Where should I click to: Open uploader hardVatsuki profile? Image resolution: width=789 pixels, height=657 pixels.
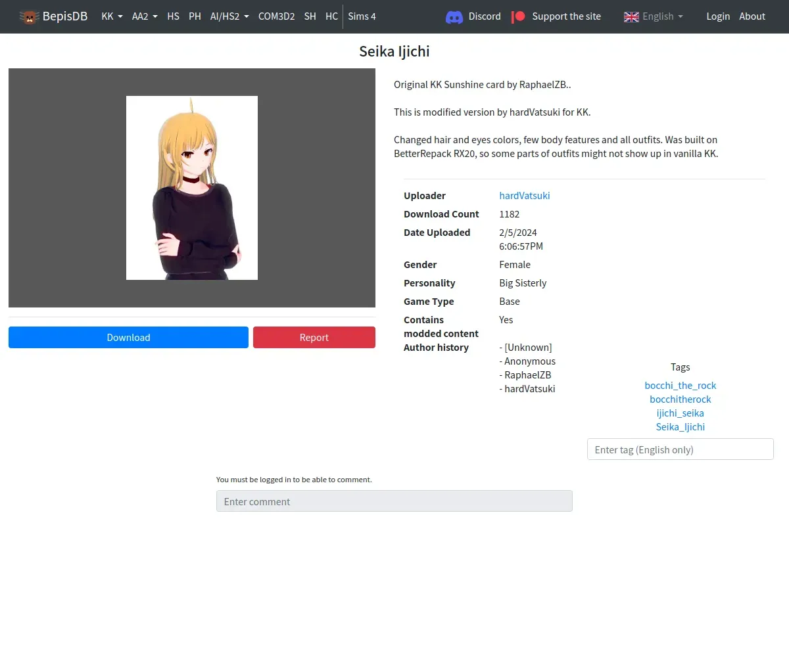525,195
